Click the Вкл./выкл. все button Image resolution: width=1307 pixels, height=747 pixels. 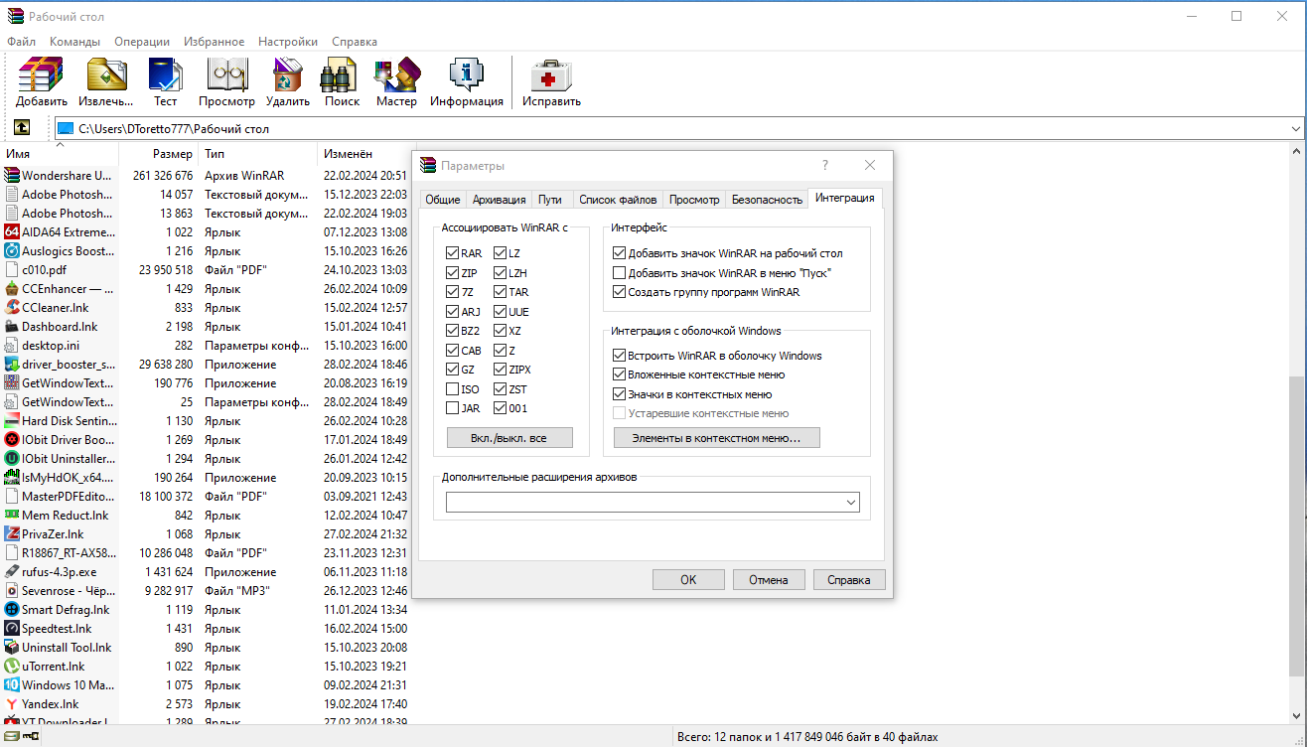tap(508, 438)
